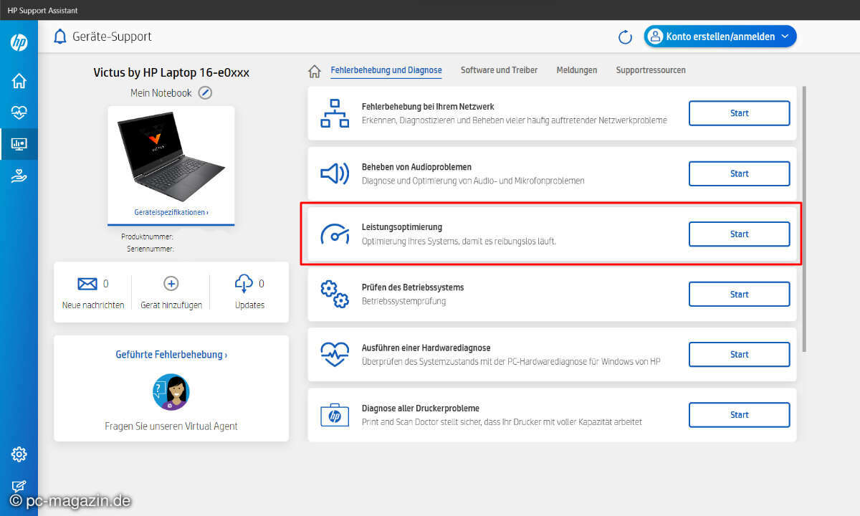Screen dimensions: 860x516
Task: Click the gears Betriebssystem icon
Action: [x=335, y=295]
